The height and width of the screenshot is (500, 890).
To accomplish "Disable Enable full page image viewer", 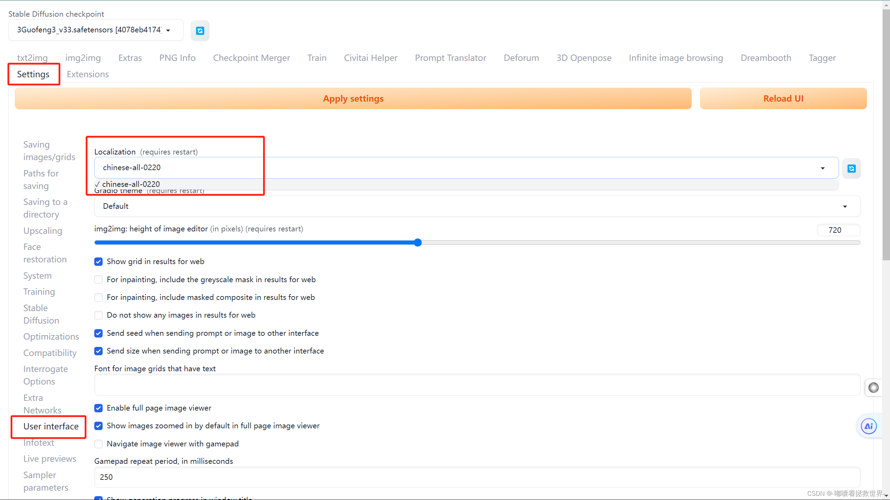I will click(98, 408).
